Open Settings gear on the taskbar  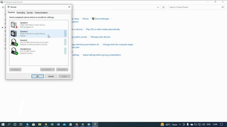[83, 125]
